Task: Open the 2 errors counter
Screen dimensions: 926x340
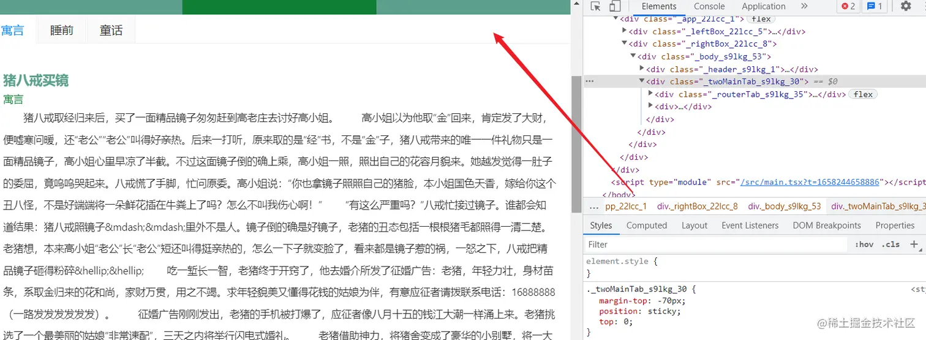Action: click(x=848, y=6)
